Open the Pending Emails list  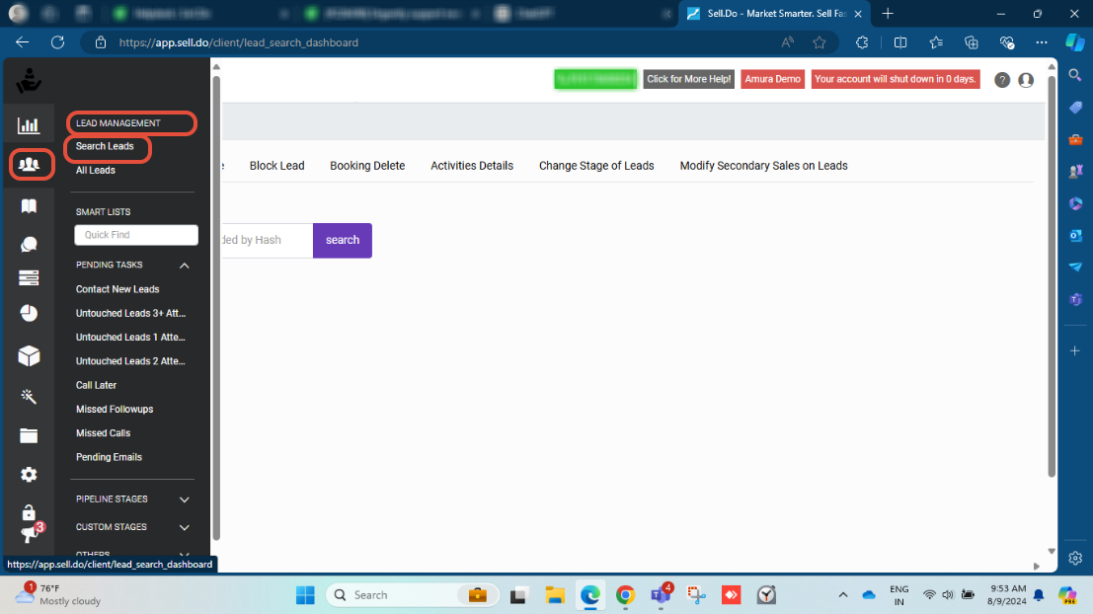click(x=109, y=457)
